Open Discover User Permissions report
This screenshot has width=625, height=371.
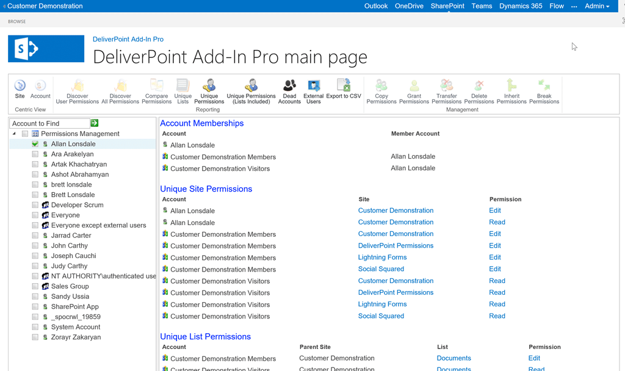(x=78, y=92)
